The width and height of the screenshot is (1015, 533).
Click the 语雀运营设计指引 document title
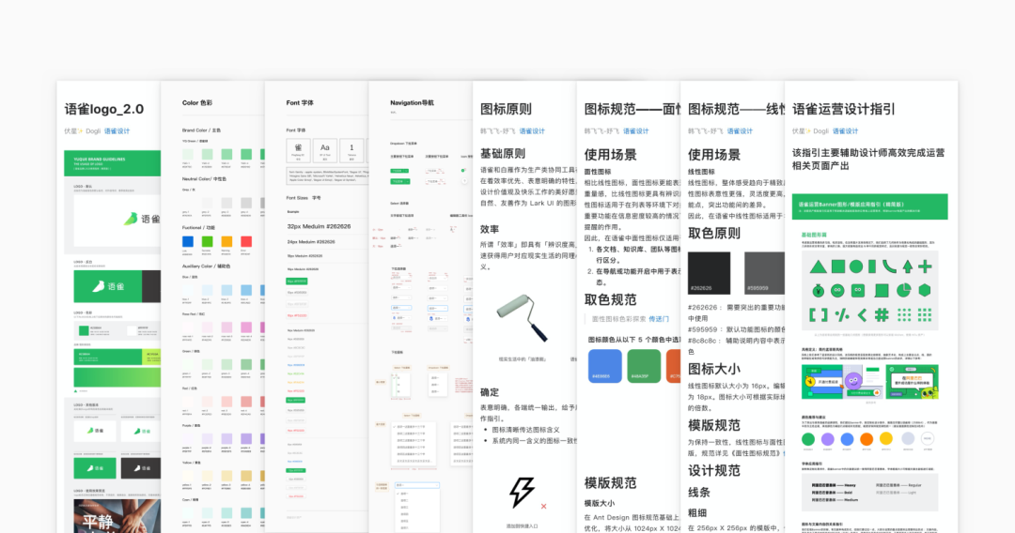click(844, 109)
